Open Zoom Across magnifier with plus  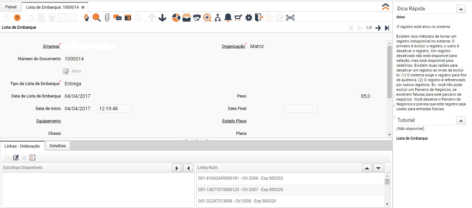(x=207, y=18)
